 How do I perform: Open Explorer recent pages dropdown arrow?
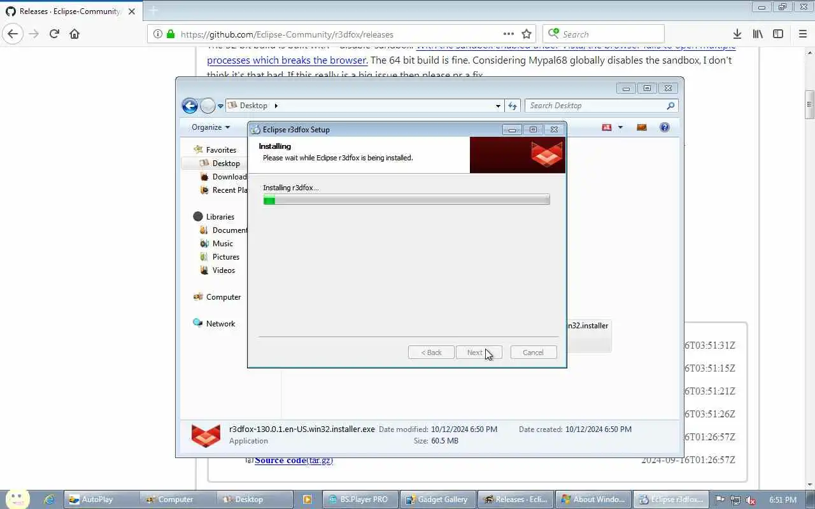(220, 106)
